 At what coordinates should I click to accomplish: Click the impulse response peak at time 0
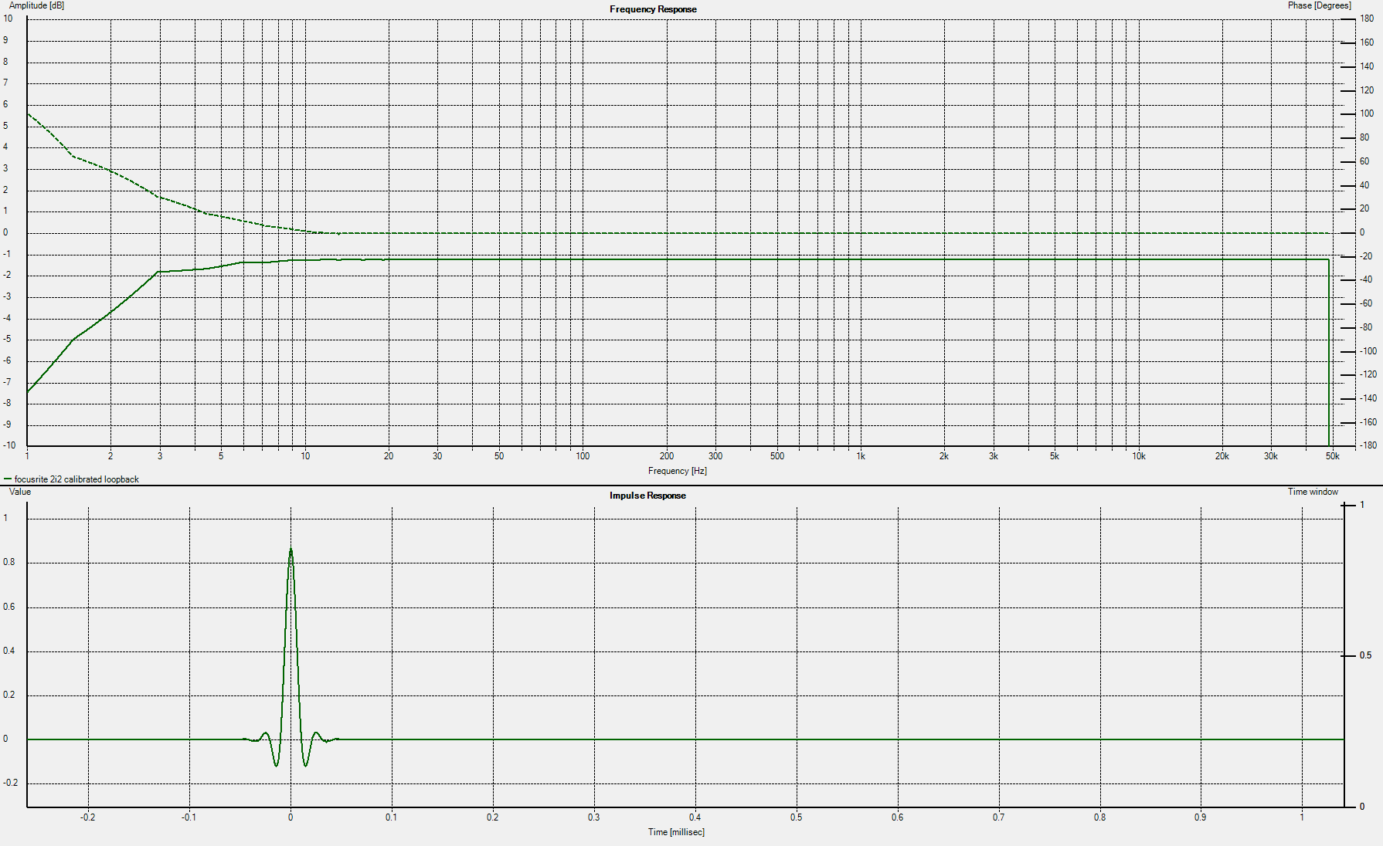coord(291,550)
